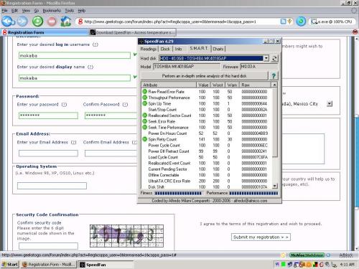Click the green status icon for Seek Time Performance
Screen dimensions: 359x269
click(144, 128)
